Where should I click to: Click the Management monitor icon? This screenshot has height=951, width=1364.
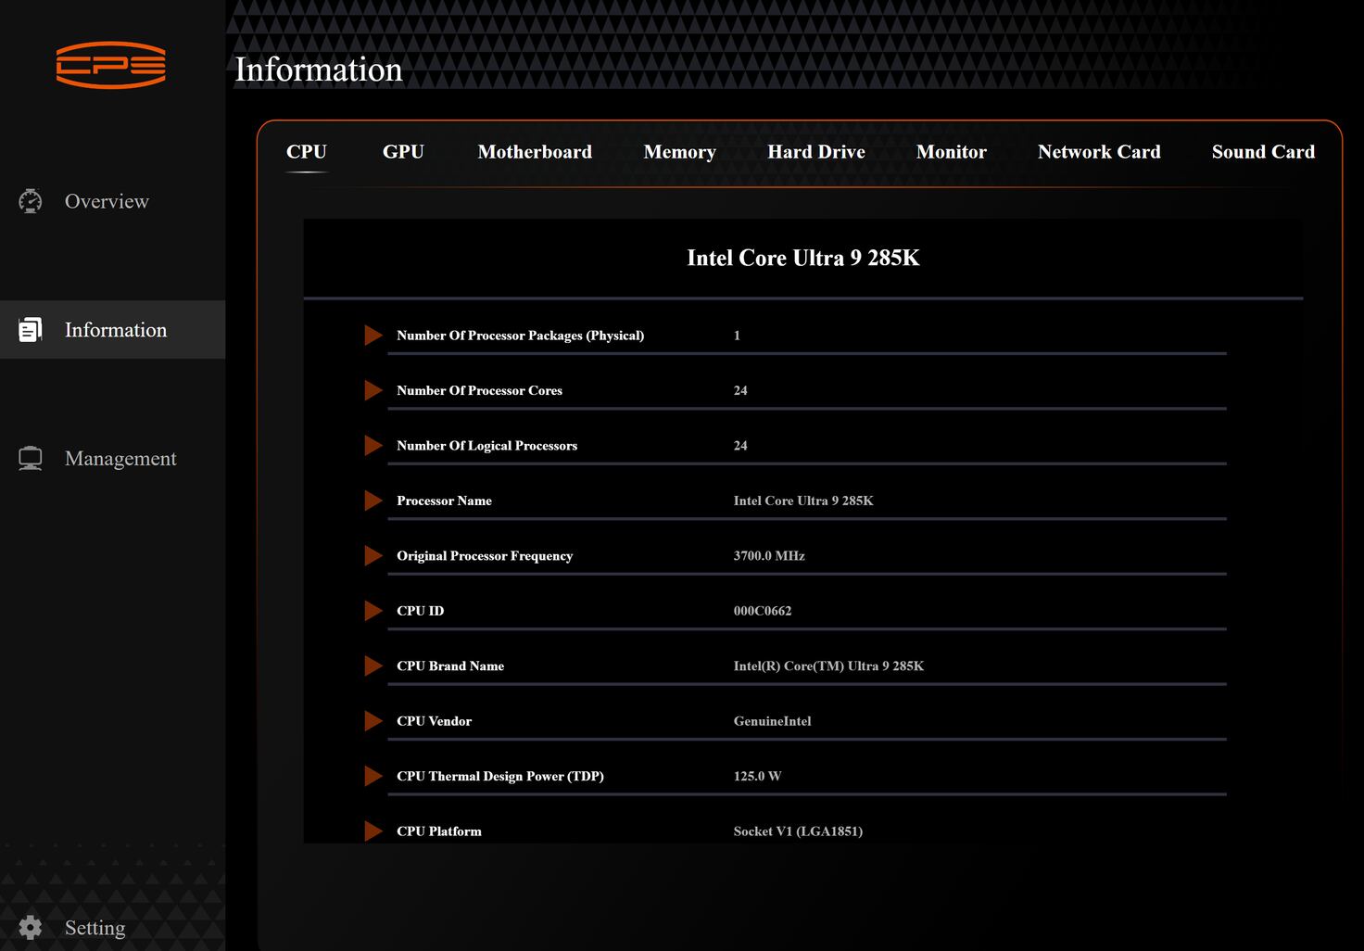pos(31,459)
